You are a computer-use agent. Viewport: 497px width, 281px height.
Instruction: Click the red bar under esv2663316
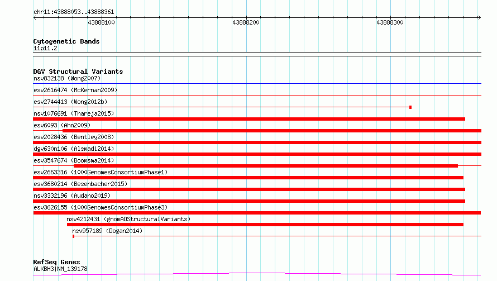coord(248,178)
